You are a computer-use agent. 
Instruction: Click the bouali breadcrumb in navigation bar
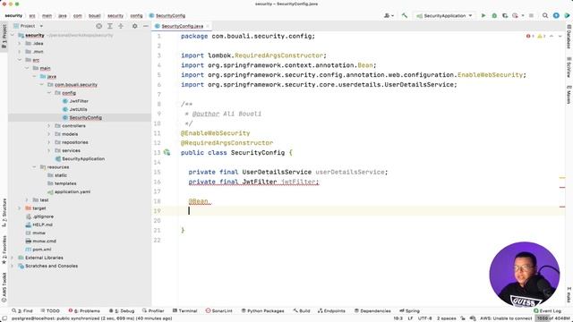(x=94, y=16)
